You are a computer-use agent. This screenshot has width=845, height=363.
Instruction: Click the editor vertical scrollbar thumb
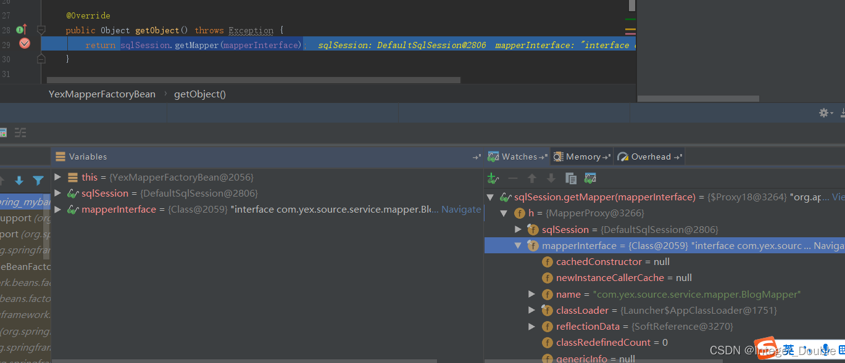tap(631, 6)
